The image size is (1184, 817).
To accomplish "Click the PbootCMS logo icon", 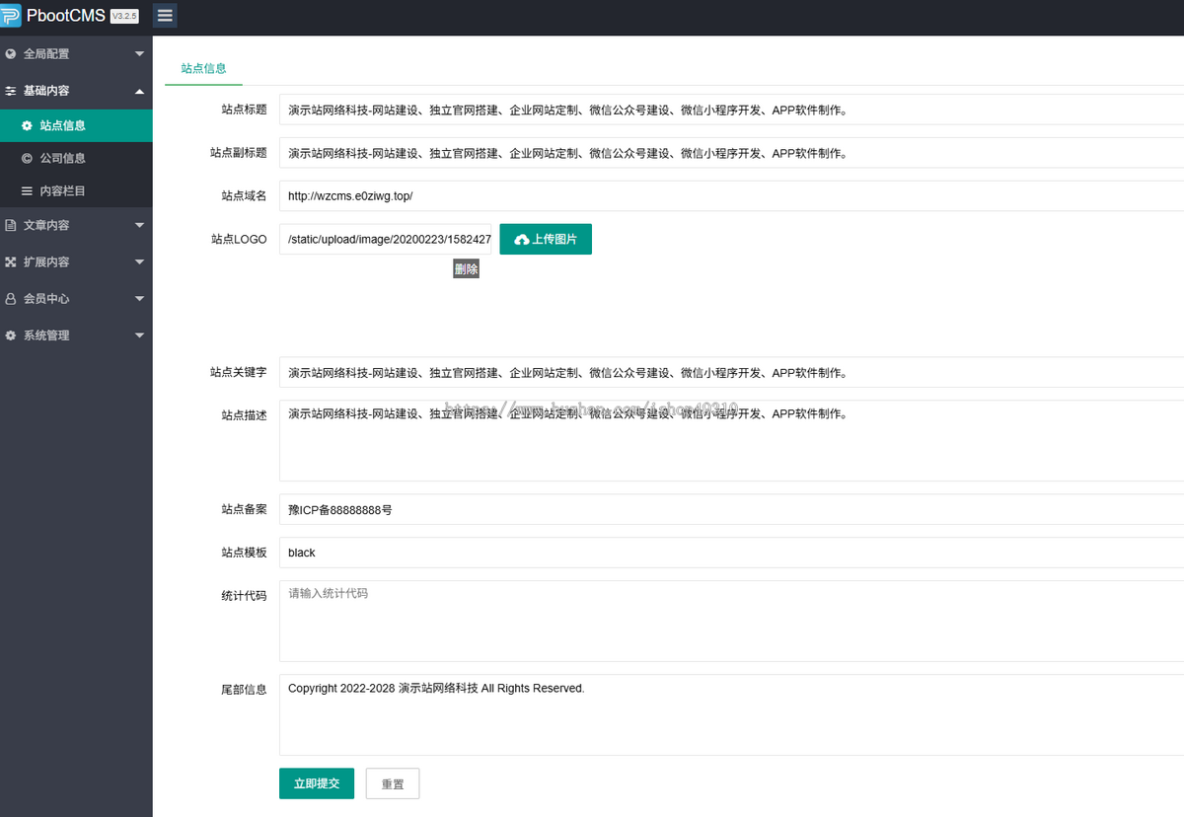I will [x=10, y=16].
